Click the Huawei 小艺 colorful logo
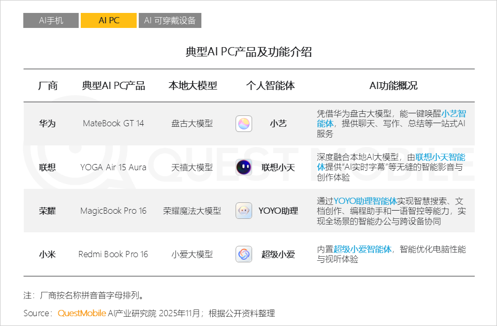Viewport: 497px width, 326px height. (243, 123)
